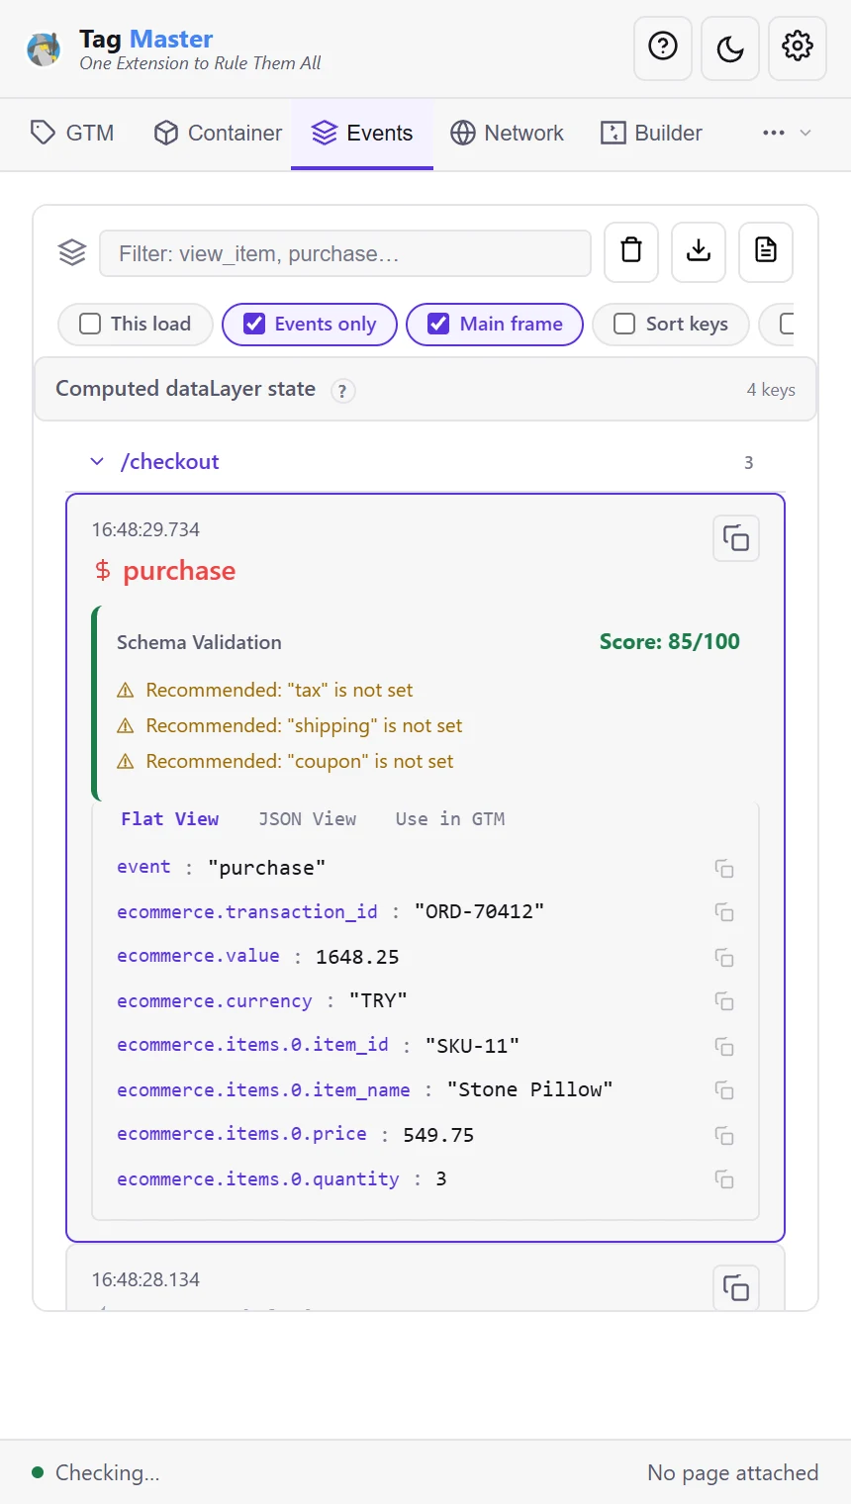Copy the items.0.price row value
This screenshot has height=1504, width=851.
click(x=724, y=1136)
